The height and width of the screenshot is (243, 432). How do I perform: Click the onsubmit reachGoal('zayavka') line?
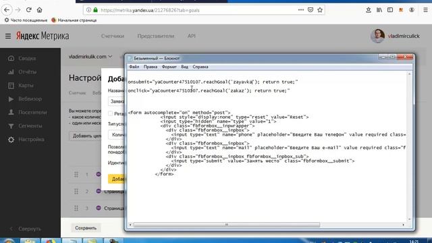click(213, 82)
